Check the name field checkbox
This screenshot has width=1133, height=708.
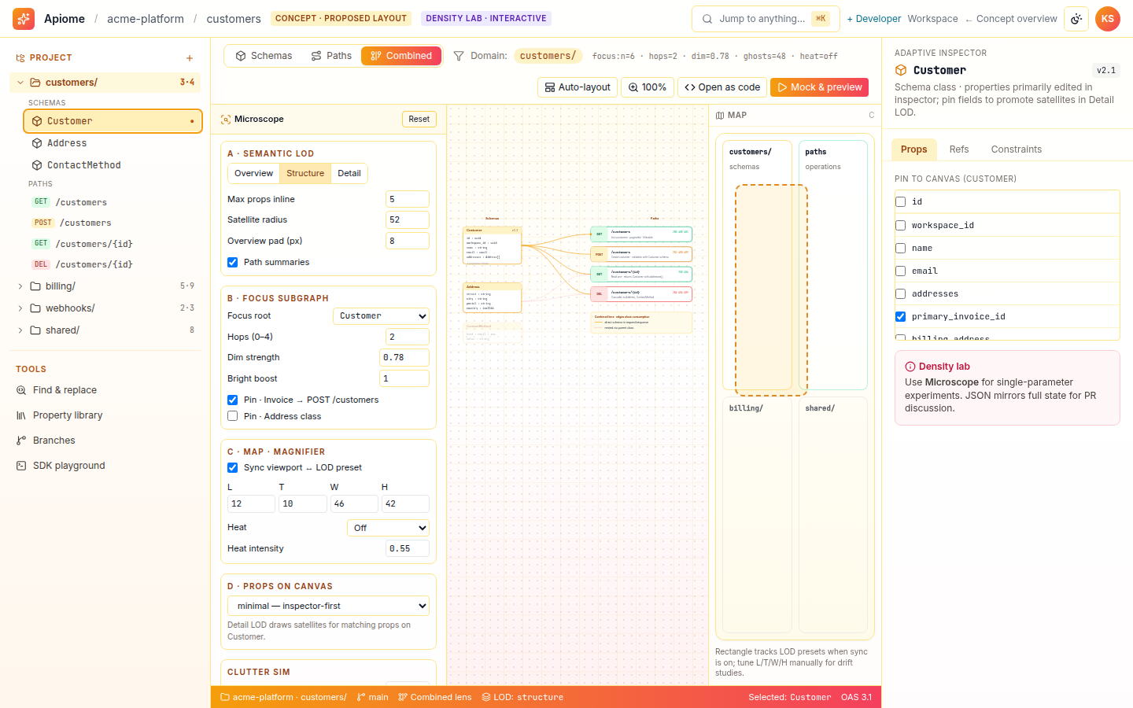(901, 249)
